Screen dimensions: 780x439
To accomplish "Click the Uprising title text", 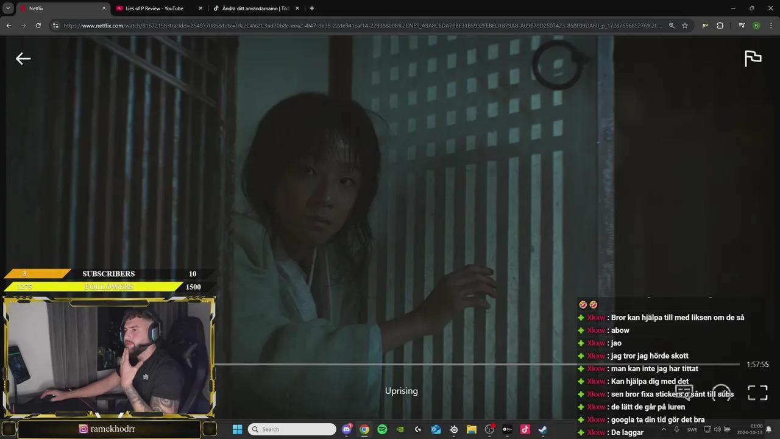I will pos(402,391).
